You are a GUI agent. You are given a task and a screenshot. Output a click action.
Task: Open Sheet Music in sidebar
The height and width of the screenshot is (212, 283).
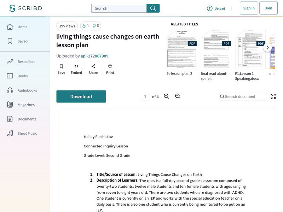[x=27, y=133]
